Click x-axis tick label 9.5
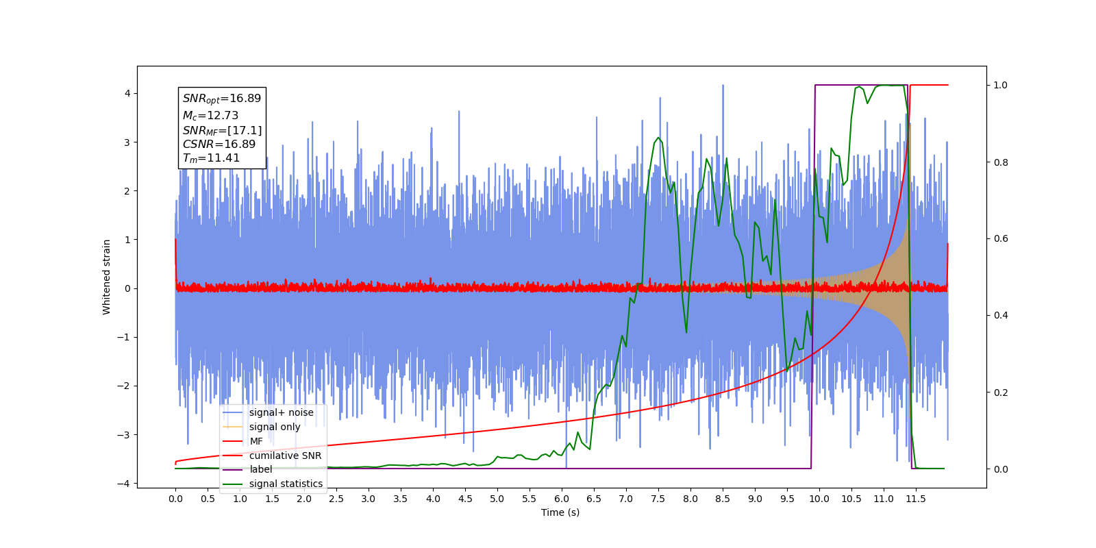Screen dimensions: 1096x548 [787, 499]
